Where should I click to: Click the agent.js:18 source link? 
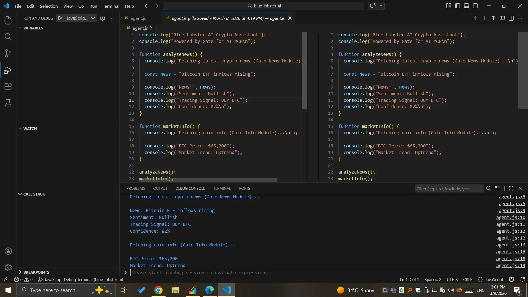click(510, 258)
